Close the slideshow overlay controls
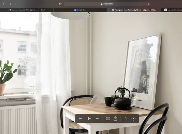The image size is (182, 134). tap(133, 119)
